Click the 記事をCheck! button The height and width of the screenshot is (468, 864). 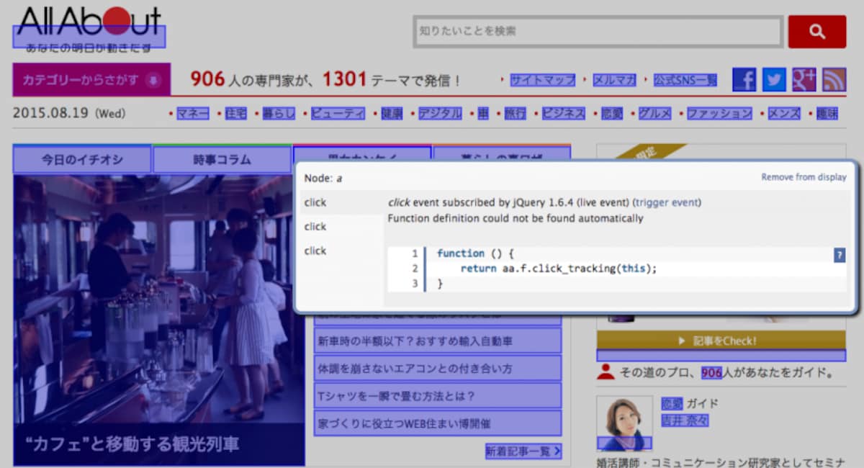[721, 341]
